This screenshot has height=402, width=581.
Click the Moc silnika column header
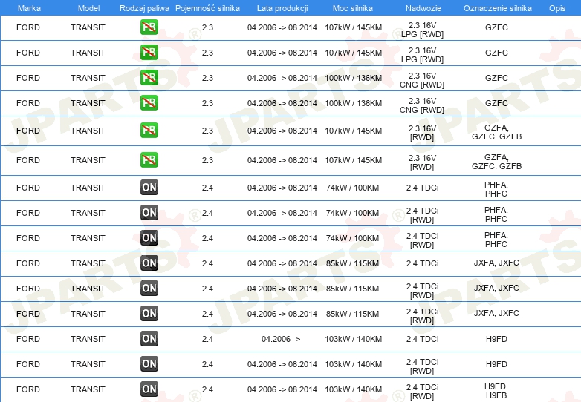tap(353, 8)
